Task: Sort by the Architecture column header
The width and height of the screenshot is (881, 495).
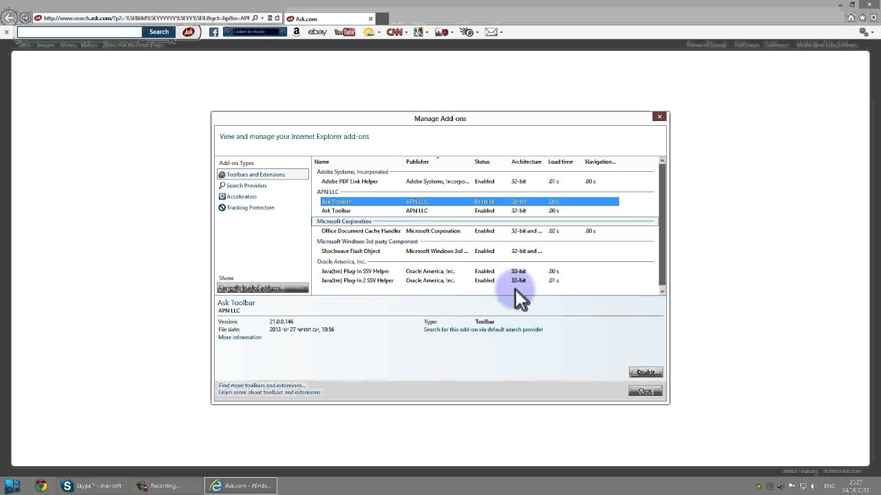Action: click(x=526, y=162)
